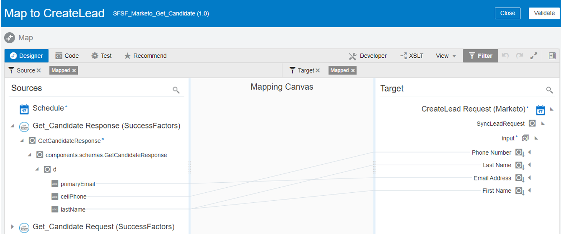Click the Email Address target element icon

click(520, 178)
